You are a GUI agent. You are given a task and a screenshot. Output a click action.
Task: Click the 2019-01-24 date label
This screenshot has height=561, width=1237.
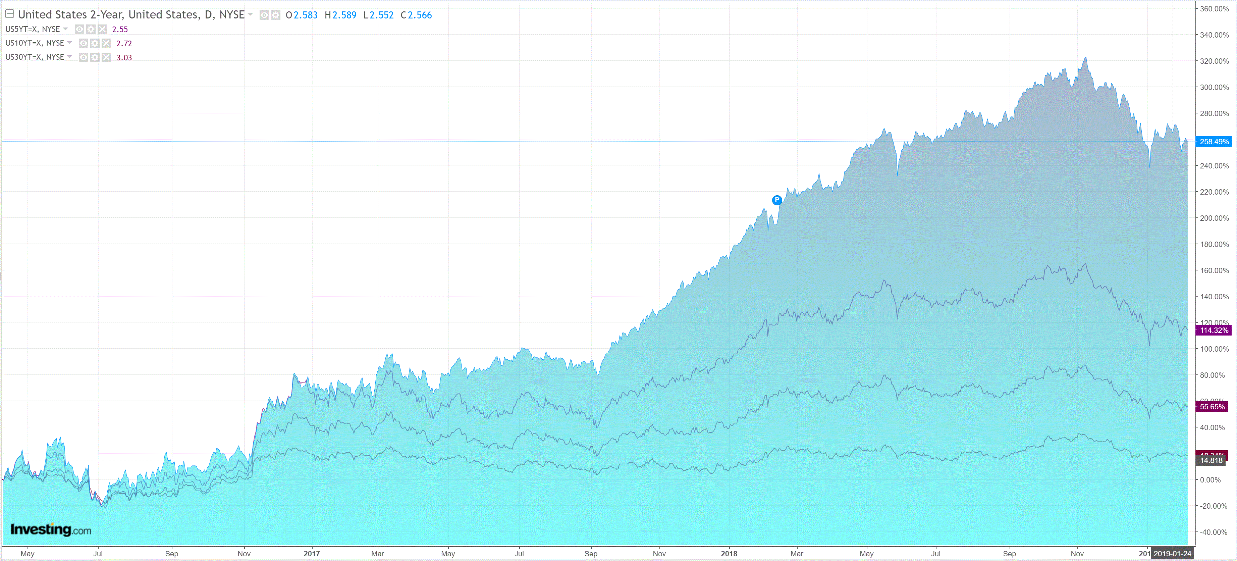pyautogui.click(x=1172, y=553)
